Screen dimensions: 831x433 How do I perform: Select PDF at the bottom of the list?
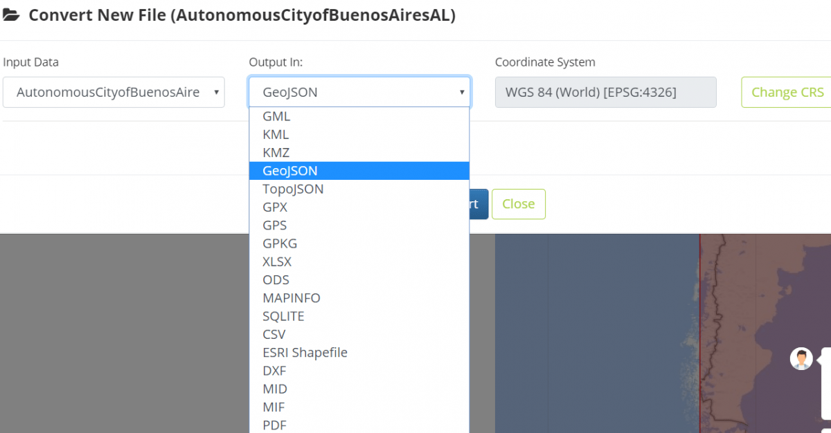(274, 425)
